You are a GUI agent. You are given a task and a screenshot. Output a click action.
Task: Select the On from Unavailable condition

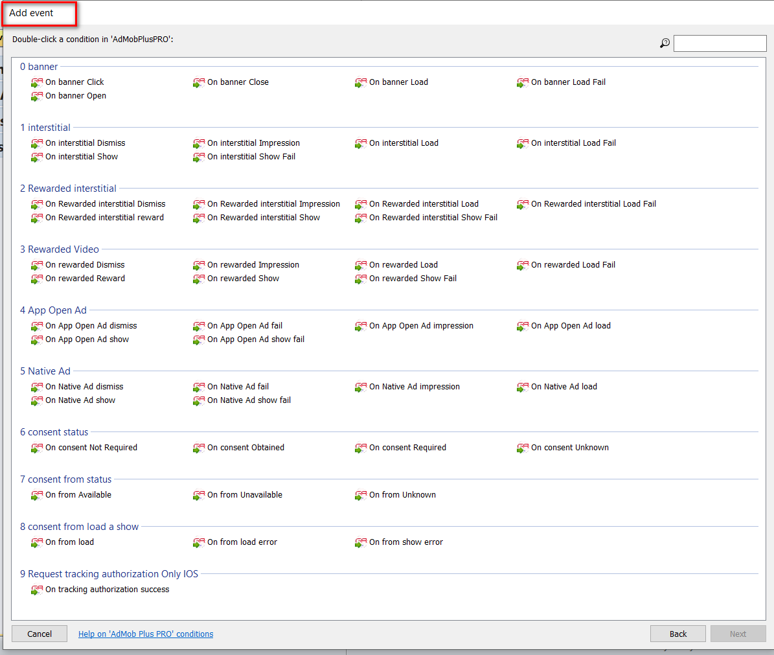244,495
